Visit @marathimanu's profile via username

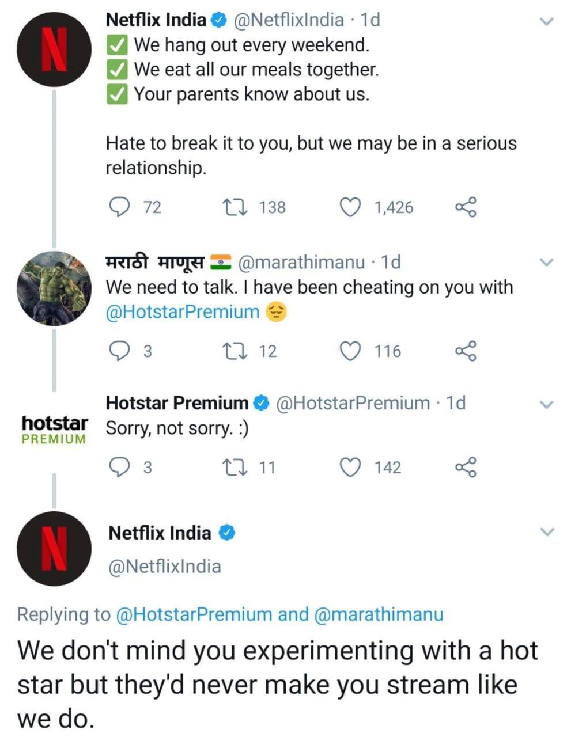click(312, 261)
